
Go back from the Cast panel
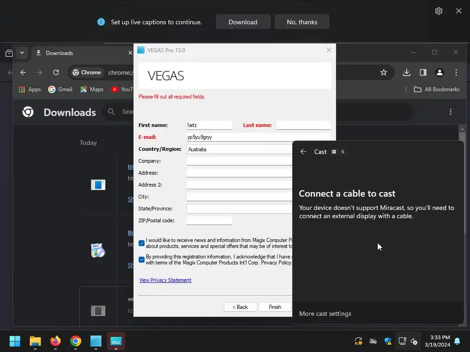tap(303, 151)
